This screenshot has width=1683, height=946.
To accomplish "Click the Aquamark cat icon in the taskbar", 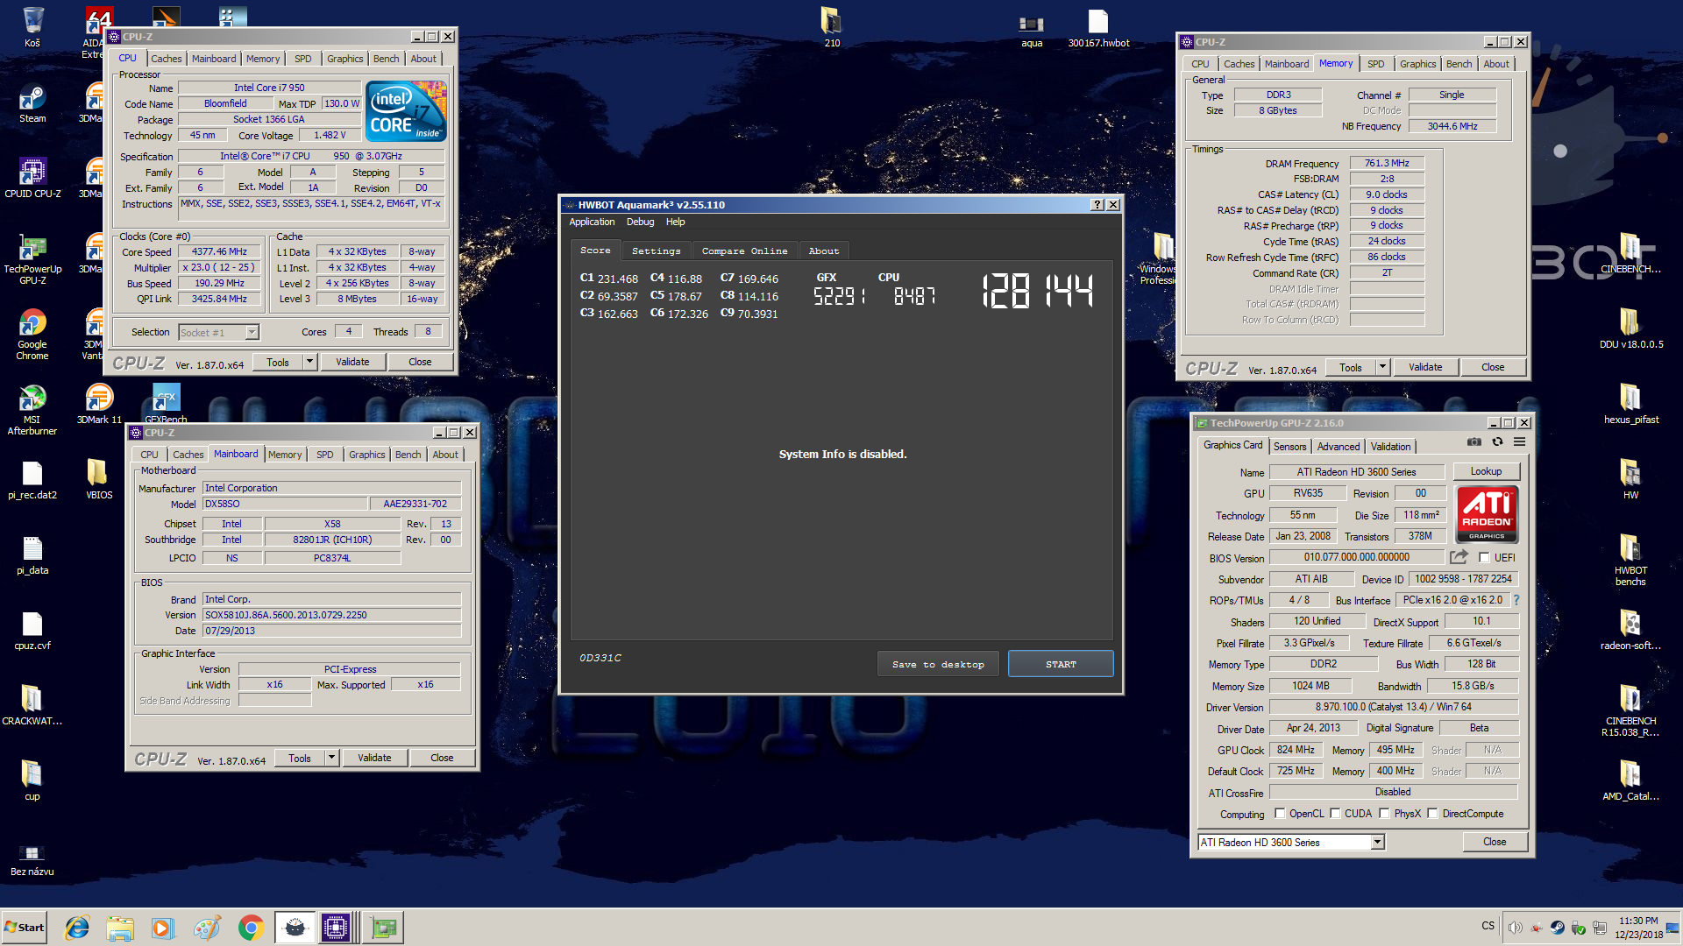I will pyautogui.click(x=295, y=928).
